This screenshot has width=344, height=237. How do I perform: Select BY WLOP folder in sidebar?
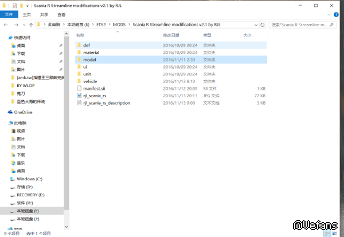coord(26,85)
